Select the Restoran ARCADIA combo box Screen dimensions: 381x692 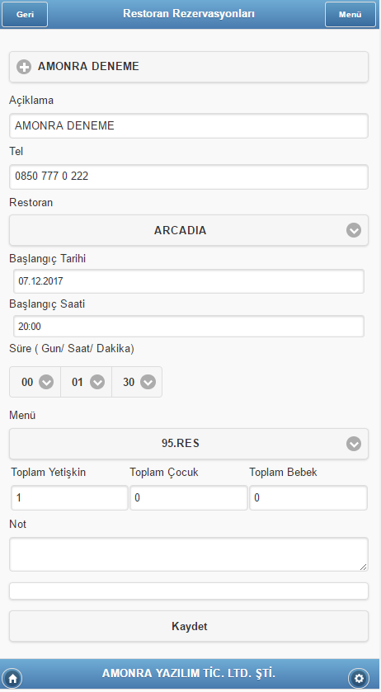tap(189, 230)
